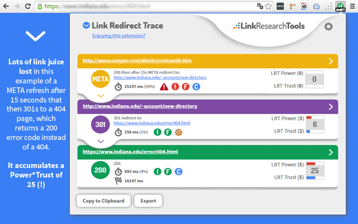
Task: Click the blue C icon in the META row
Action: [x=196, y=87]
